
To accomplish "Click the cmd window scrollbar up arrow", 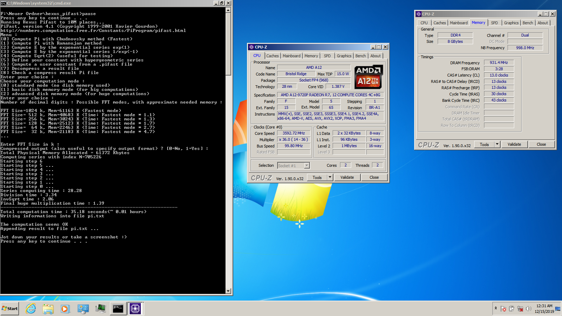I will (228, 10).
